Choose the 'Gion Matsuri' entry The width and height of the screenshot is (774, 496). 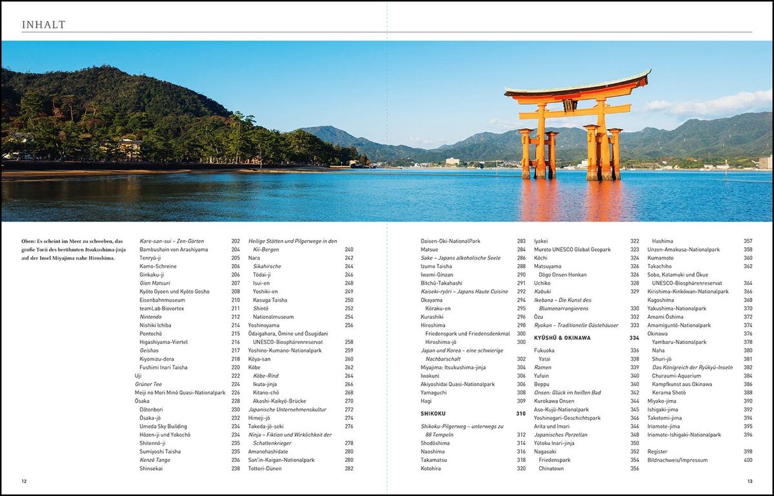pyautogui.click(x=155, y=283)
